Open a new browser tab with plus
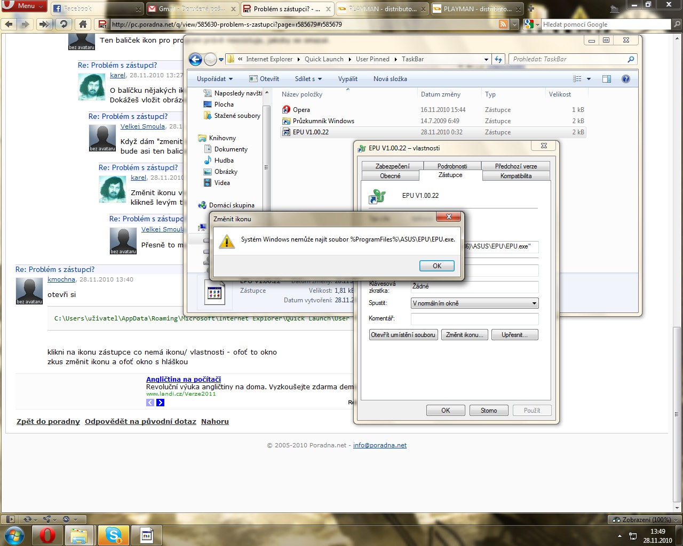Image resolution: width=683 pixels, height=546 pixels. click(531, 9)
